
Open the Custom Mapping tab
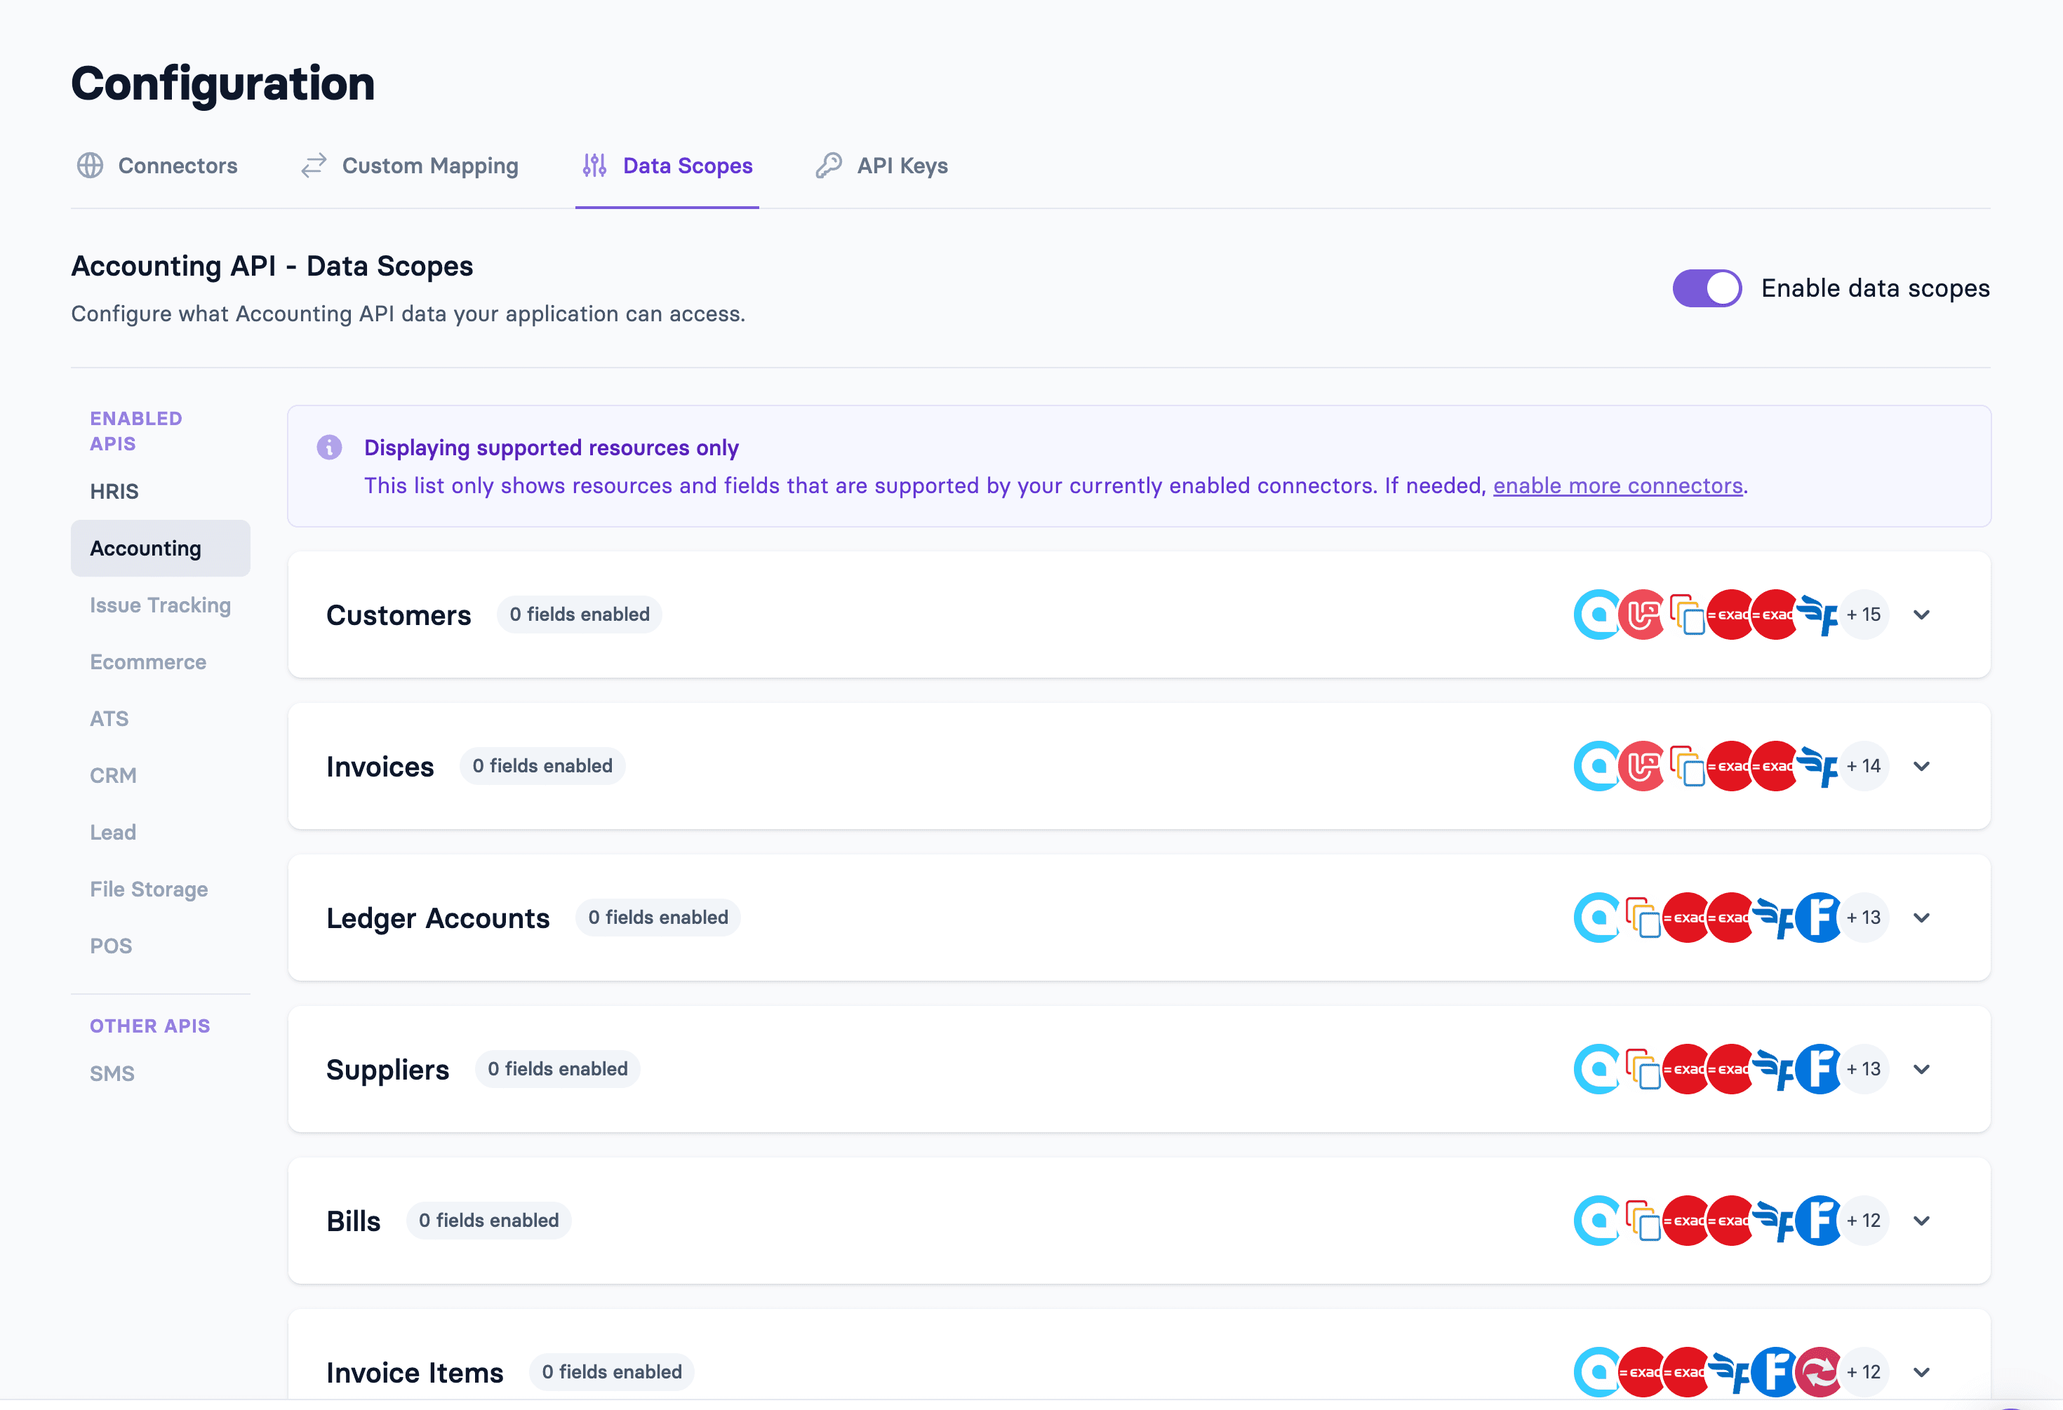tap(429, 166)
